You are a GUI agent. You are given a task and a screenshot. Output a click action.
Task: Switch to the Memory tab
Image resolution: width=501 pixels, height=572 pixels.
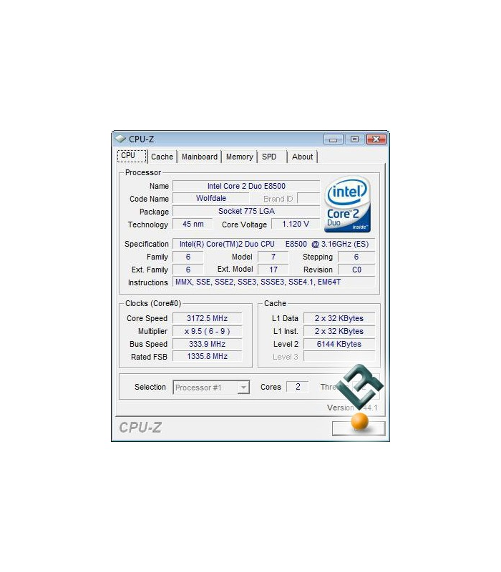pyautogui.click(x=240, y=157)
